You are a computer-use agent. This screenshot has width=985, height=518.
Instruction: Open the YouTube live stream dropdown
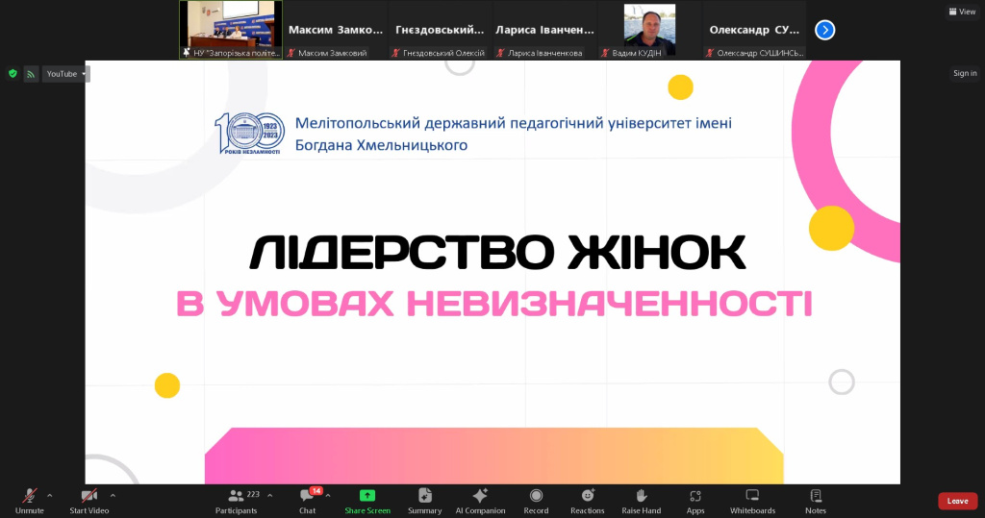66,74
